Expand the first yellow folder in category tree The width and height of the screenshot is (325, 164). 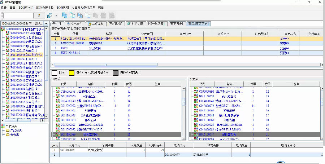pyautogui.click(x=3, y=130)
